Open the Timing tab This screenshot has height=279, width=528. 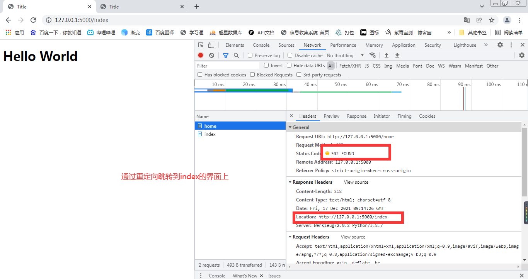click(x=404, y=116)
